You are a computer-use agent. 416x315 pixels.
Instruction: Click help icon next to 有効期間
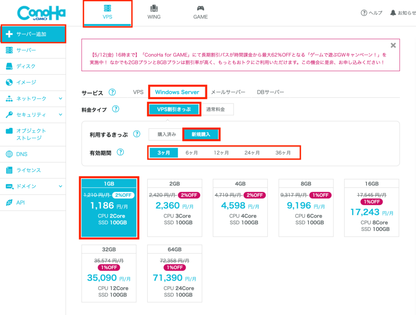[120, 152]
